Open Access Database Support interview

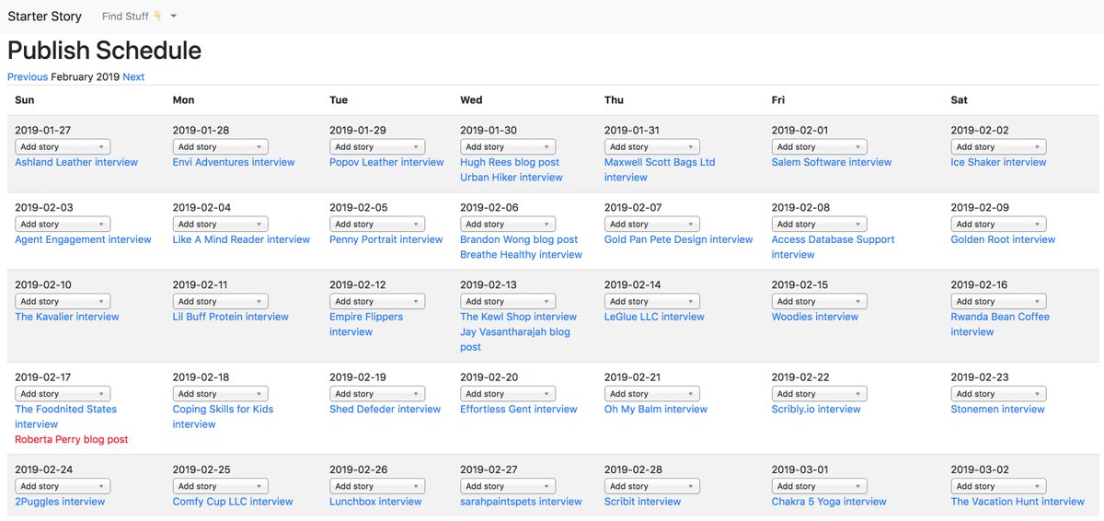click(834, 247)
